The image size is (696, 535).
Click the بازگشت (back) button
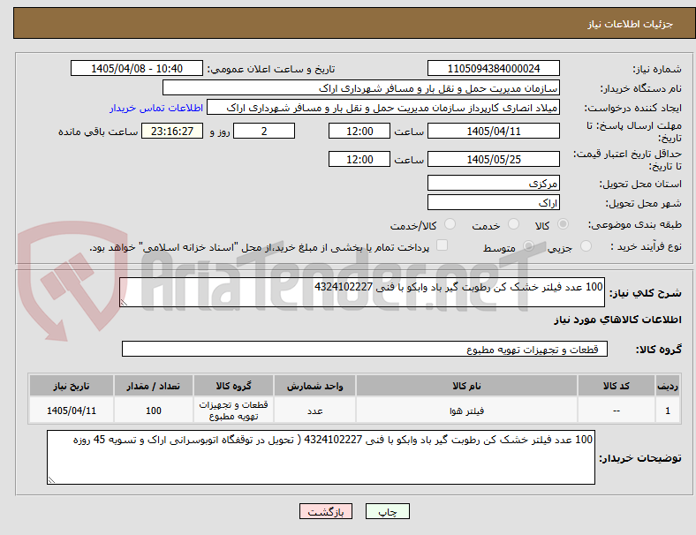[x=326, y=511]
